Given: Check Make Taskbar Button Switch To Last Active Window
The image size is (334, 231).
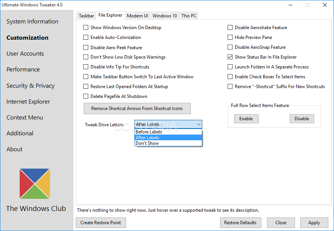Looking at the screenshot, I should 86,77.
